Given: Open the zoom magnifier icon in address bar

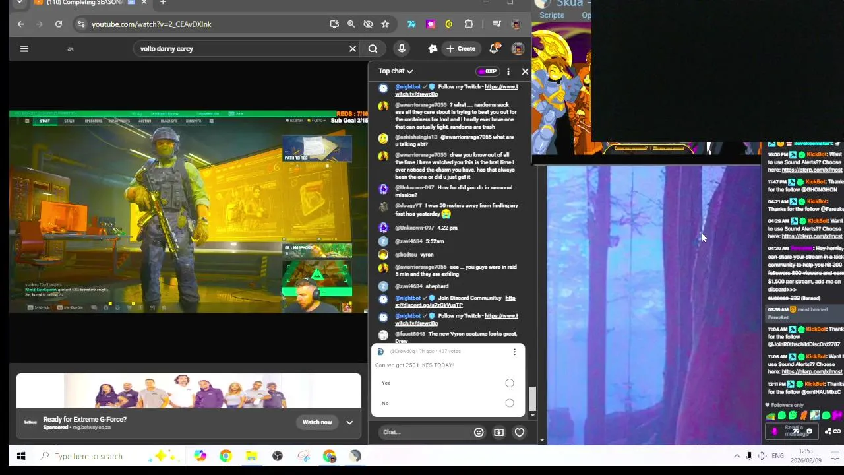Looking at the screenshot, I should pyautogui.click(x=351, y=24).
